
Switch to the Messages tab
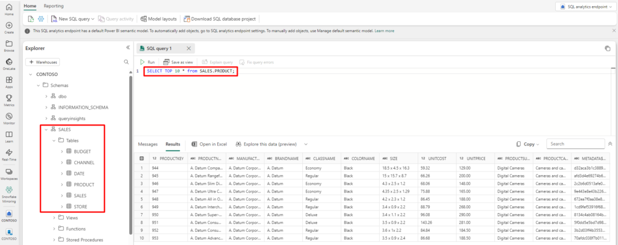click(148, 144)
